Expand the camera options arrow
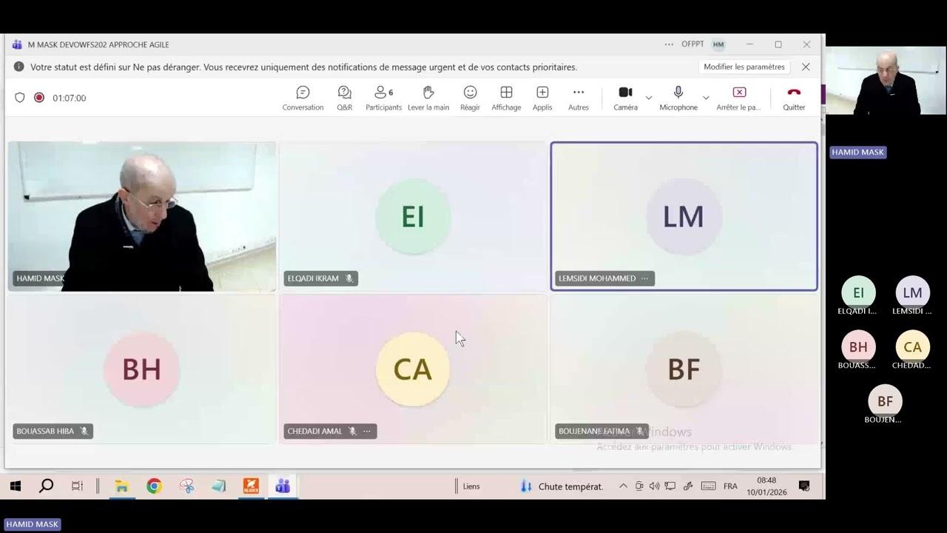Screen dimensions: 947x533 click(x=649, y=98)
